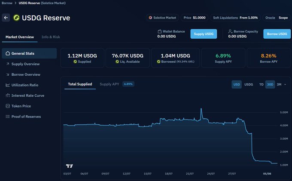292x181 pixels.
Task: Click the USDG Reserve breadcrumb text
Action: 29,3
